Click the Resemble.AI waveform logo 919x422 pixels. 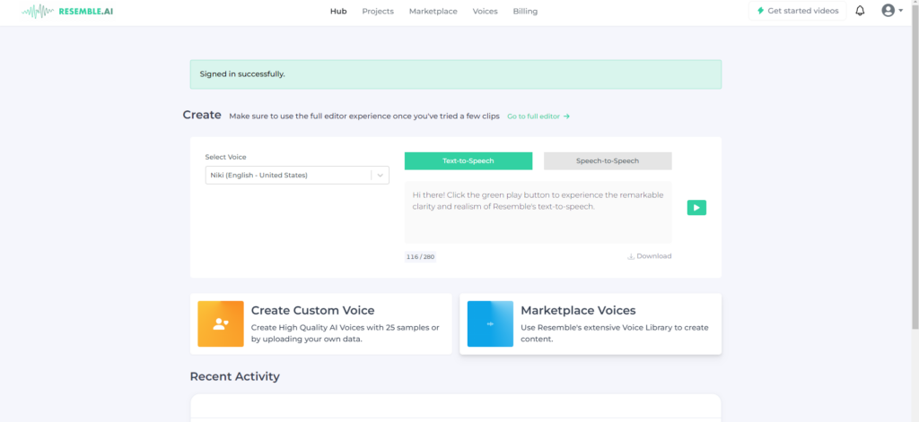pyautogui.click(x=36, y=12)
